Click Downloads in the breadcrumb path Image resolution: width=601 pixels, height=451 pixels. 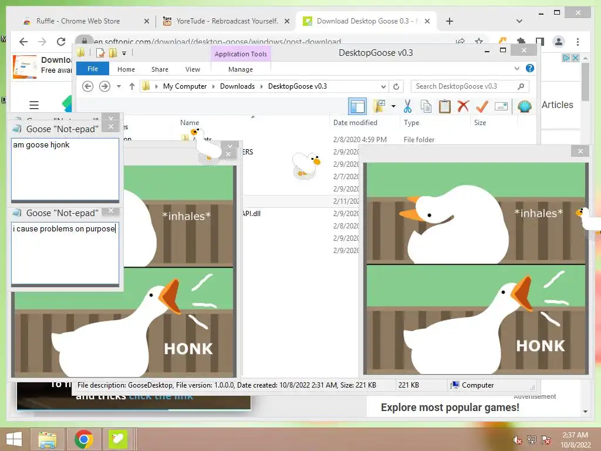coord(237,86)
